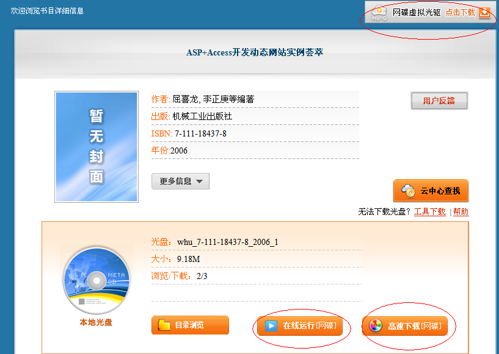Open the 工具下载 link
Screen dimensions: 499x354
tap(430, 212)
